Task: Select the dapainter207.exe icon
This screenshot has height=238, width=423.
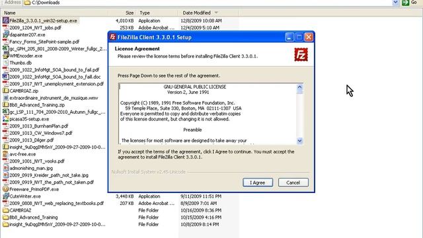Action: (5, 34)
